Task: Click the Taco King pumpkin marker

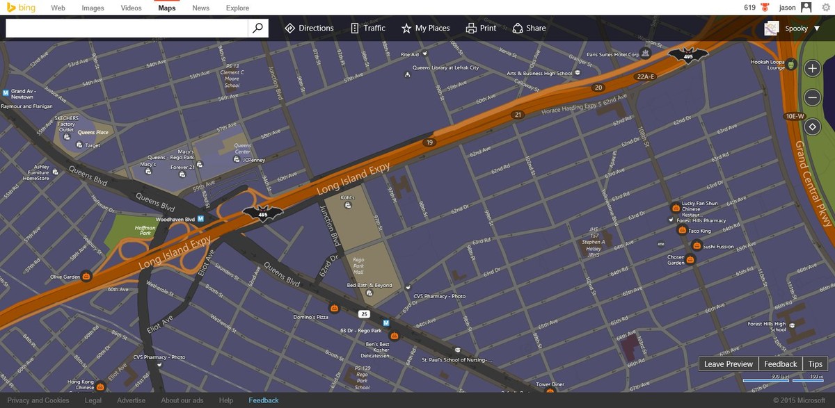Action: click(682, 230)
